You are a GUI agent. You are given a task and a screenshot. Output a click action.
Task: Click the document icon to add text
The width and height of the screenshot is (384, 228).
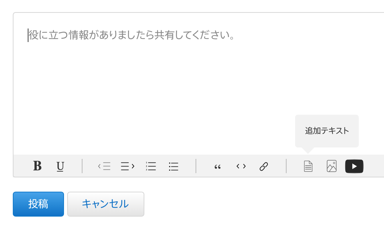pyautogui.click(x=308, y=166)
